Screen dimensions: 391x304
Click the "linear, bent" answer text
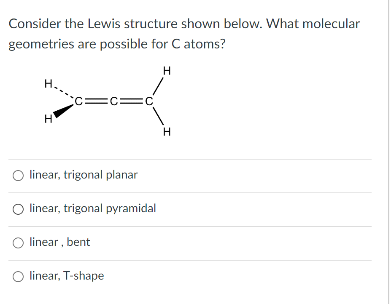59,242
